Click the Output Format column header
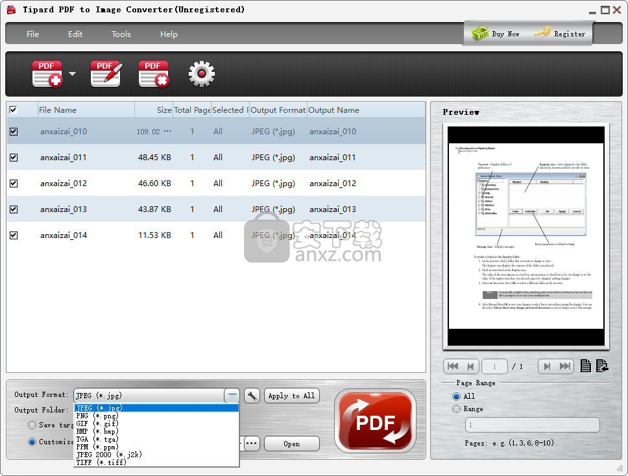Image resolution: width=628 pixels, height=476 pixels. (x=278, y=110)
